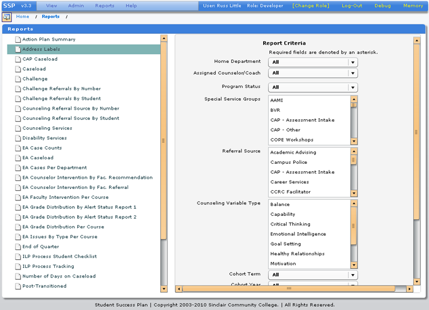429x310 pixels.
Task: Expand the Cohort Term dropdown
Action: (352, 275)
